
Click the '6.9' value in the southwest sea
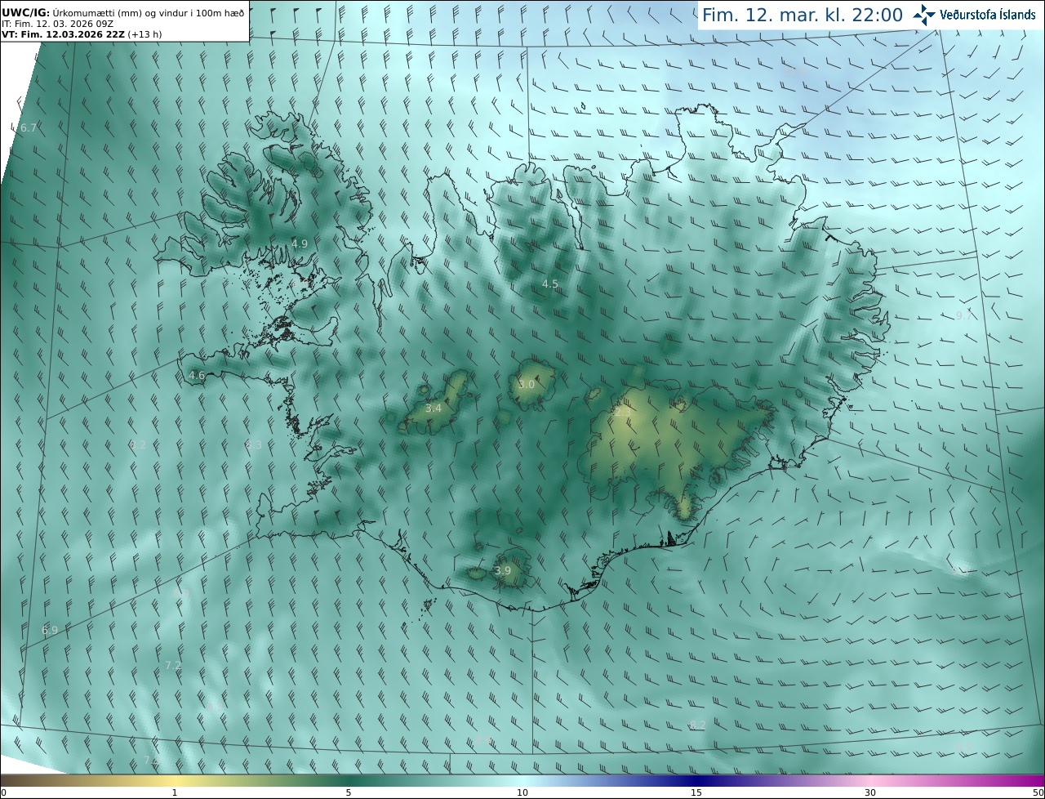(50, 631)
